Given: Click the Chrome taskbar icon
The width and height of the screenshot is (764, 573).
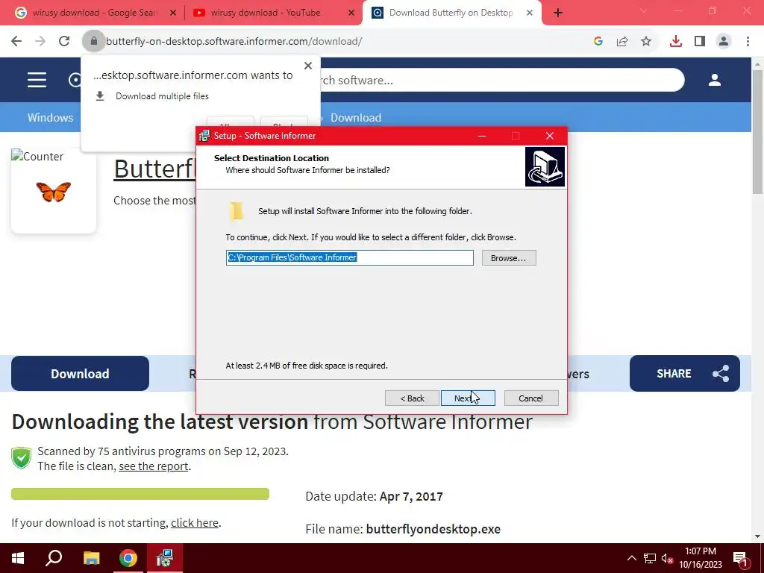Looking at the screenshot, I should pyautogui.click(x=128, y=558).
